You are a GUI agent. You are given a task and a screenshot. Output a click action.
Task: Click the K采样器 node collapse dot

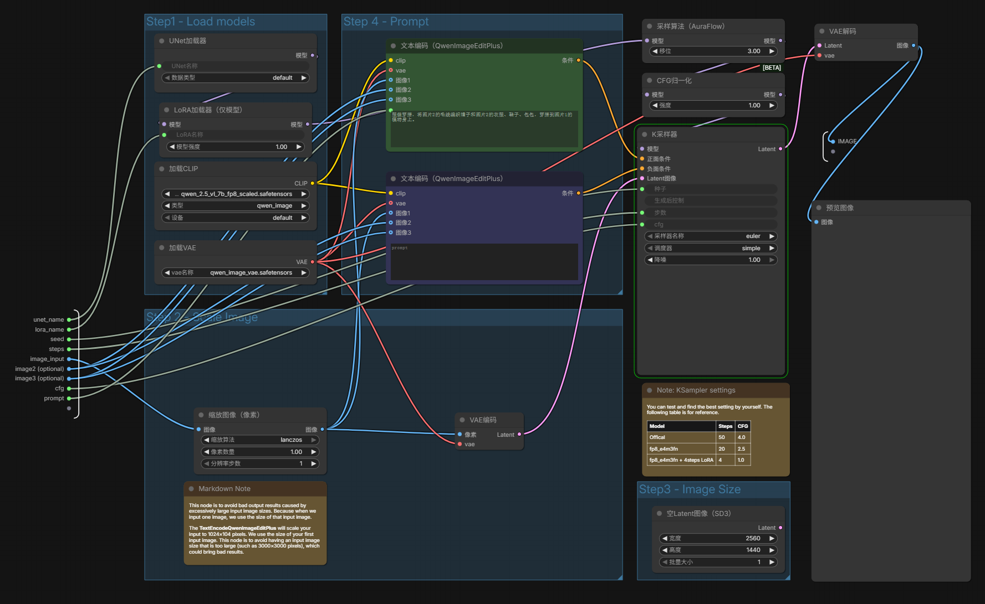(x=645, y=135)
